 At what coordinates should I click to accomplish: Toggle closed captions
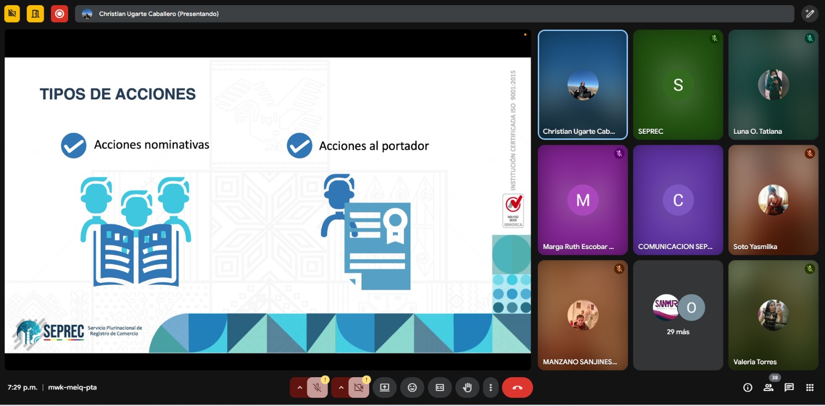pos(440,387)
